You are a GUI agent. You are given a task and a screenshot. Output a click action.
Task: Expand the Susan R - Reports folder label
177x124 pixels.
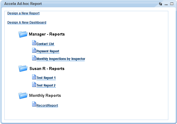point(47,69)
